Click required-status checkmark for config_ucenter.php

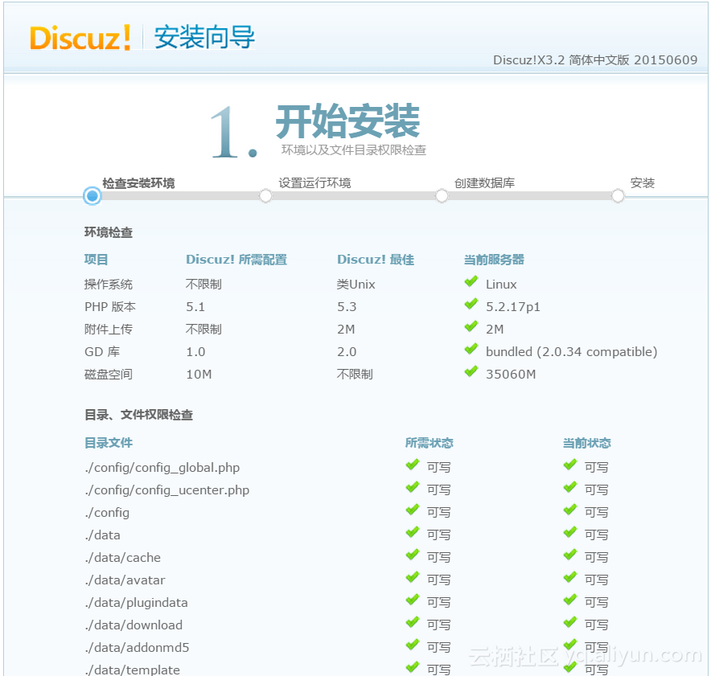point(412,488)
